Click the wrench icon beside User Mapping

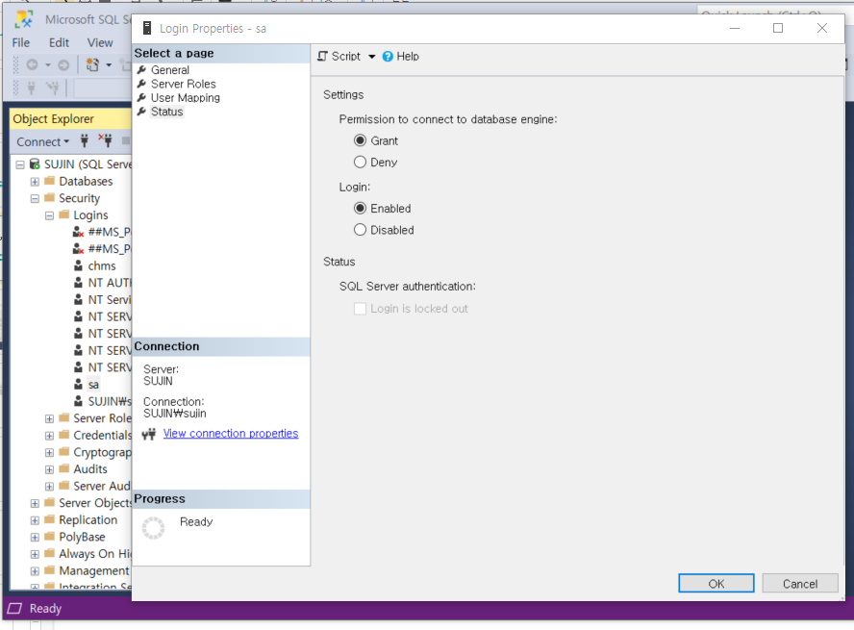[x=141, y=97]
